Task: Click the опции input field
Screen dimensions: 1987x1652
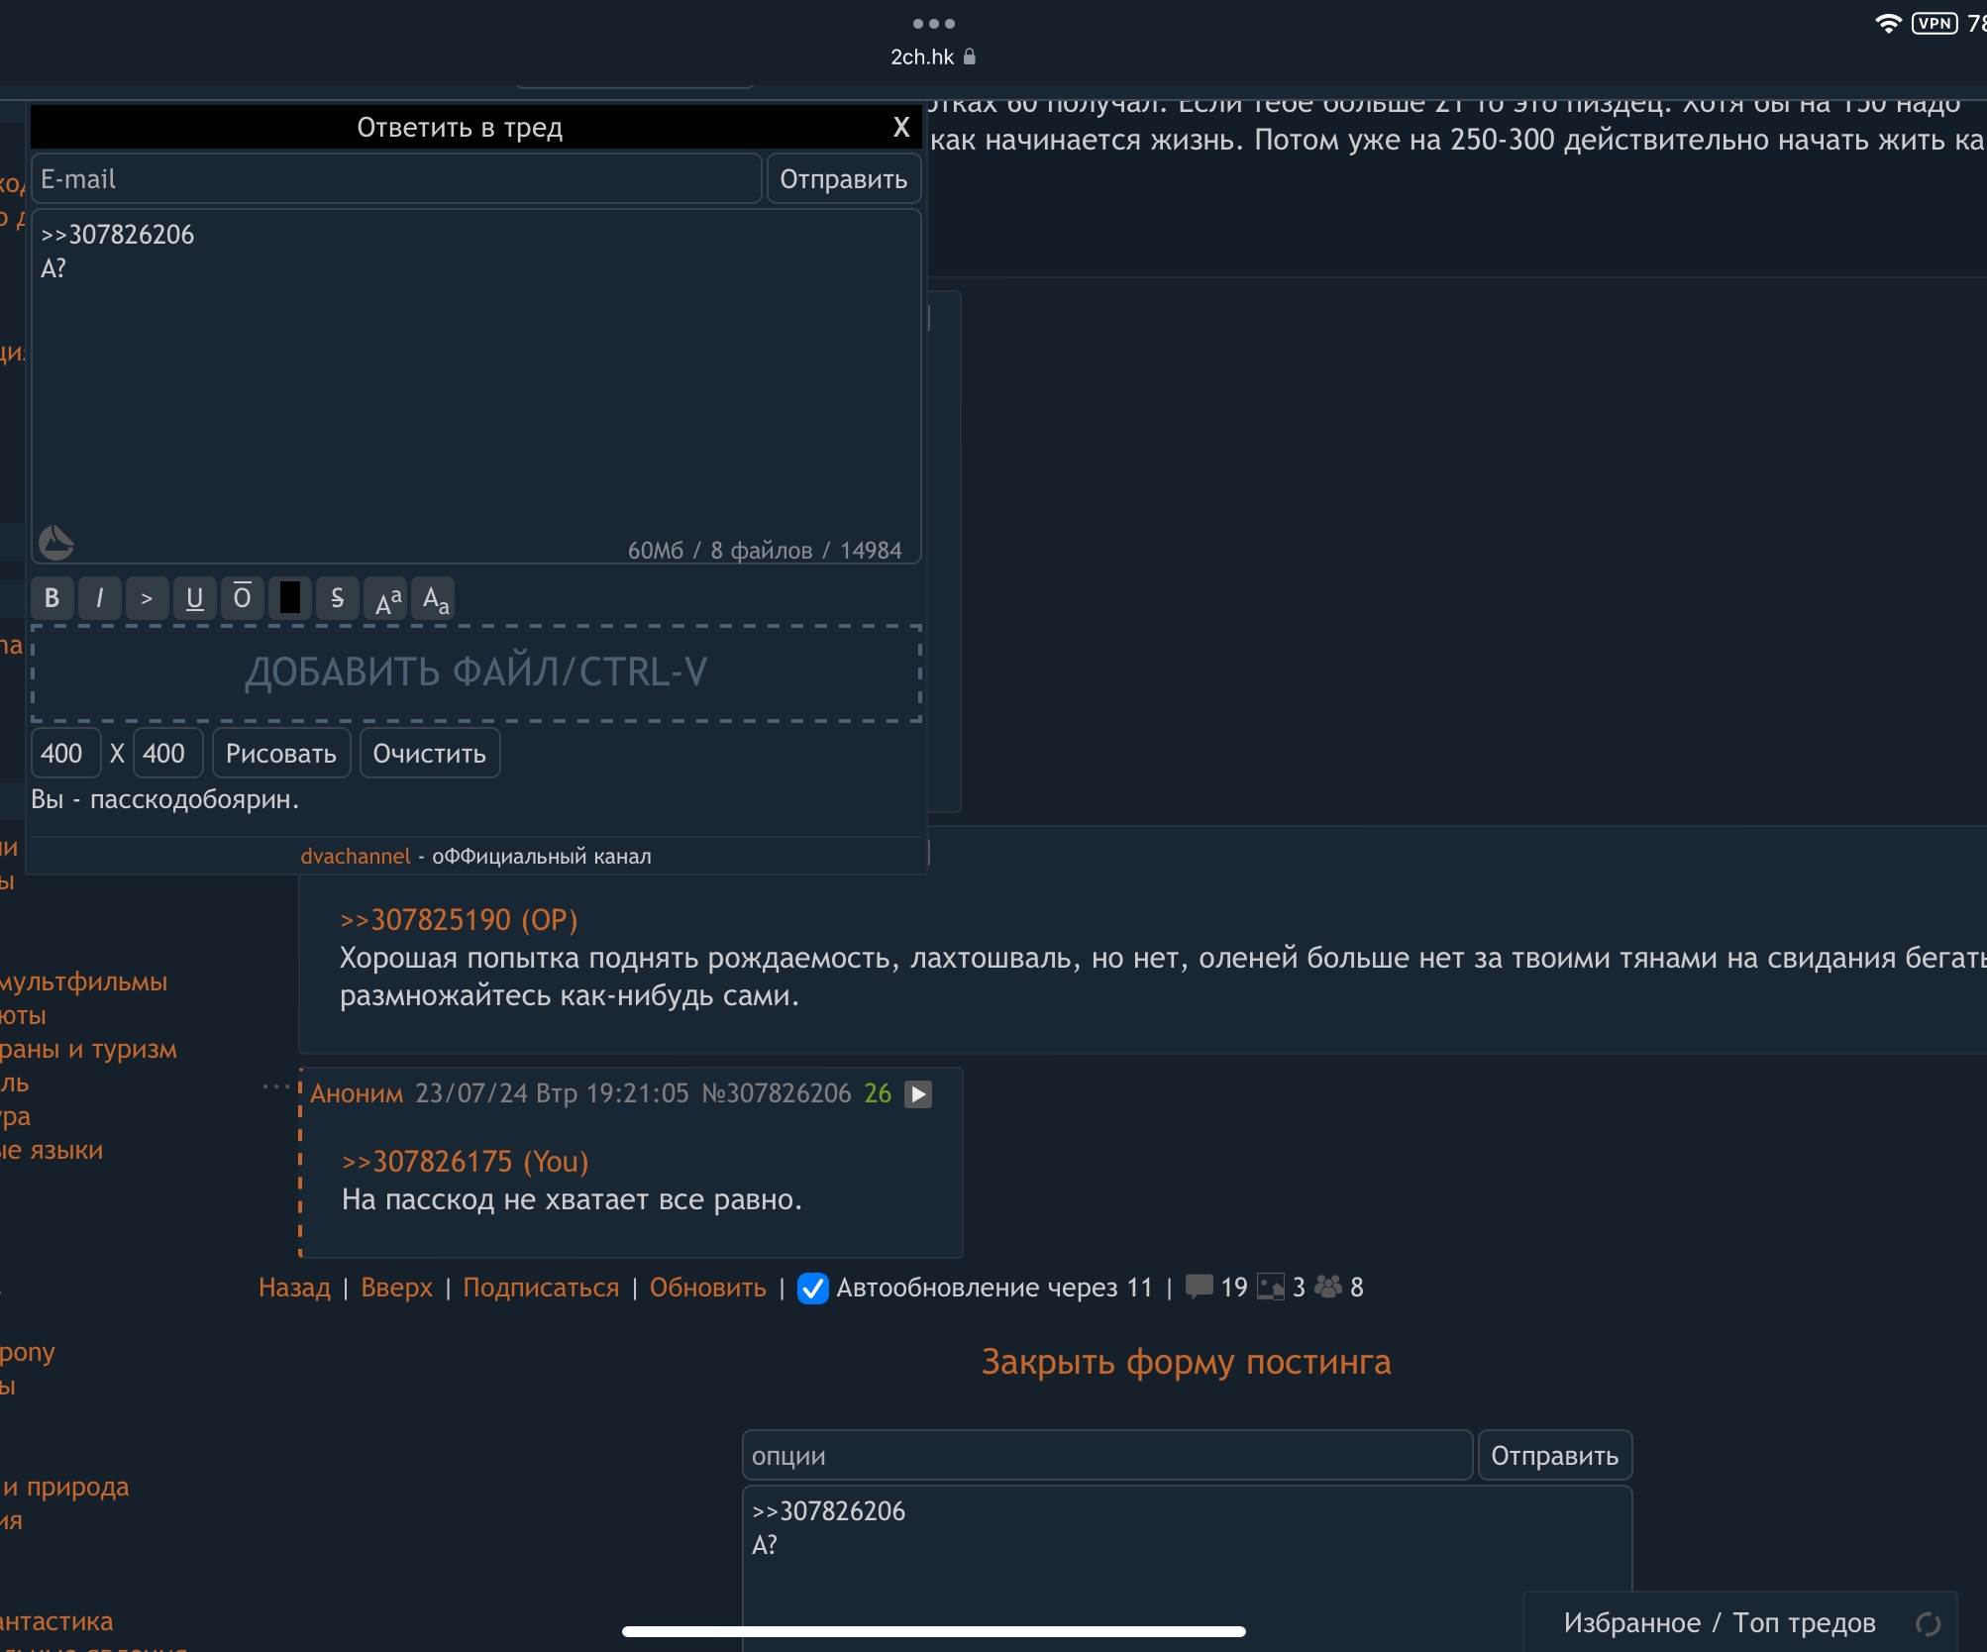Action: 1107,1456
